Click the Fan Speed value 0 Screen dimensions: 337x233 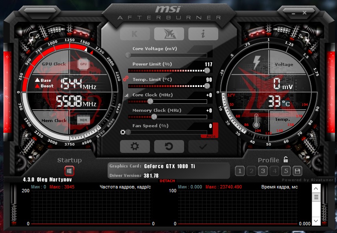pos(211,126)
